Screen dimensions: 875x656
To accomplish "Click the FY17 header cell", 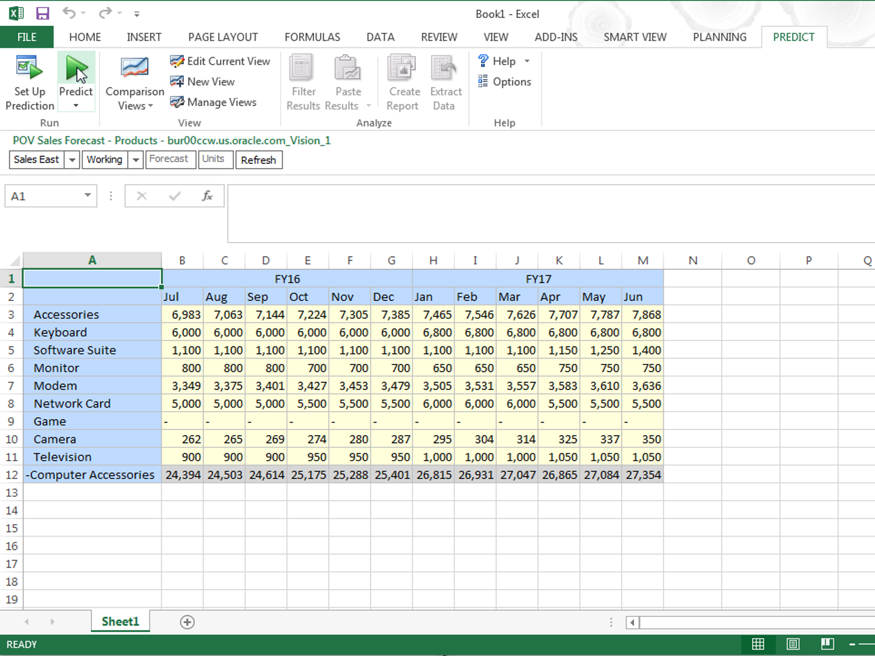I will point(538,279).
